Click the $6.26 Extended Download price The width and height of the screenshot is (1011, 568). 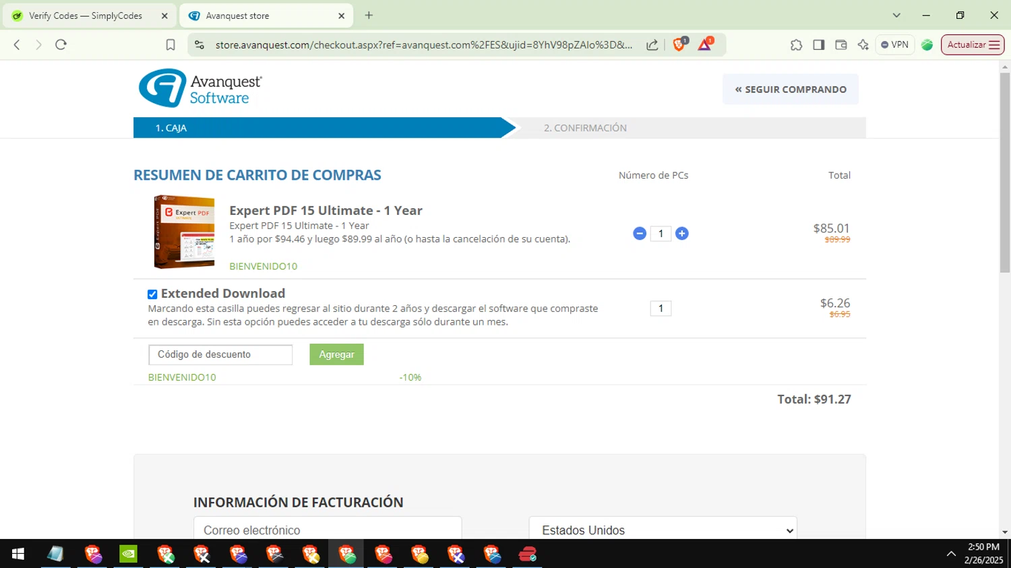835,303
